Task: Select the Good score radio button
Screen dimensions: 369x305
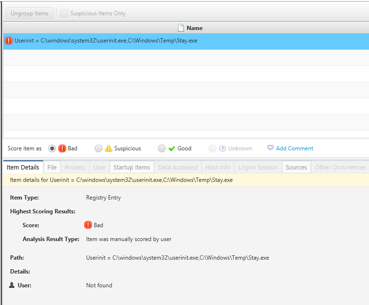Action: coord(162,148)
